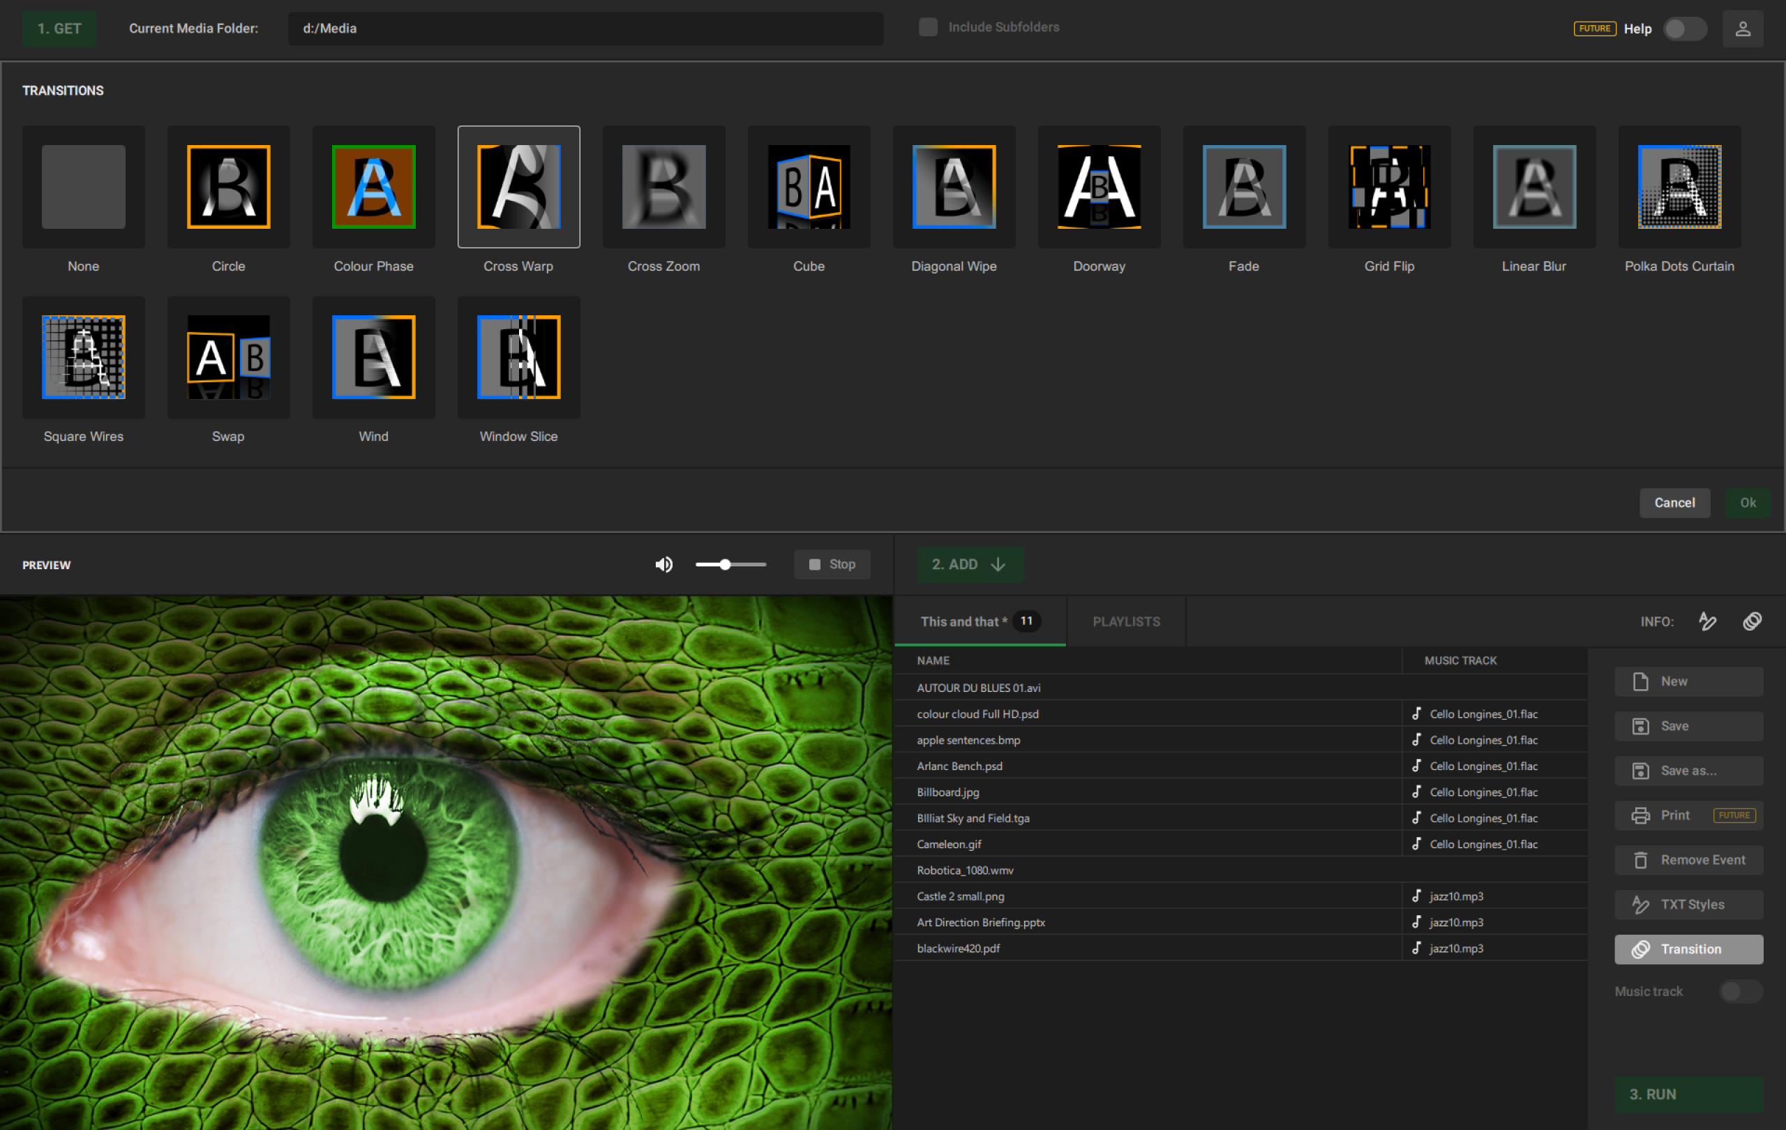Select the Cube transition icon
Viewport: 1786px width, 1130px height.
click(x=809, y=187)
